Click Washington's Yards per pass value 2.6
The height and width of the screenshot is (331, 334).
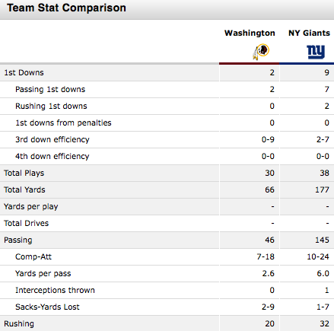(269, 273)
